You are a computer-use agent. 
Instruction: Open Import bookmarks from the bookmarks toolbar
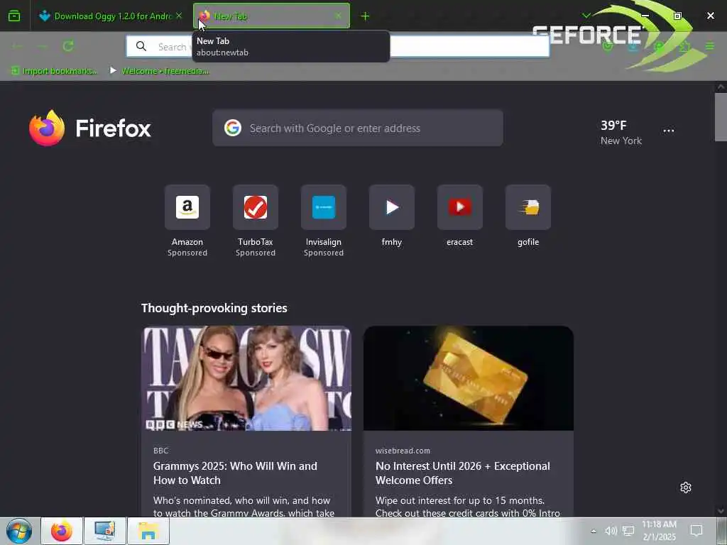point(54,71)
